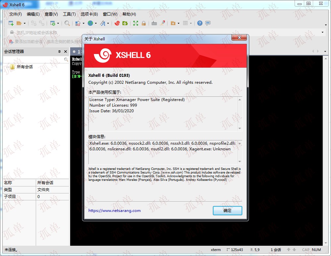
Task: Click the 确定 button
Action: tap(227, 211)
